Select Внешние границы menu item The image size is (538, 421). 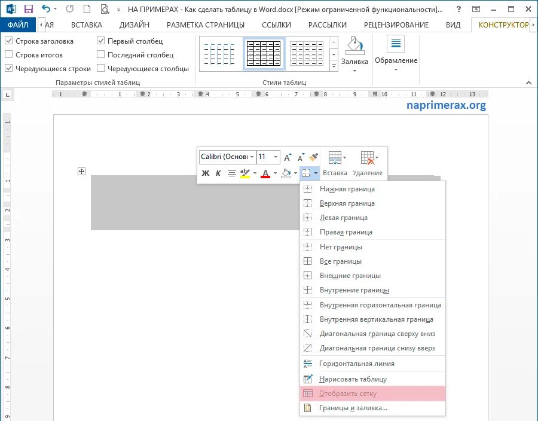tap(372, 276)
